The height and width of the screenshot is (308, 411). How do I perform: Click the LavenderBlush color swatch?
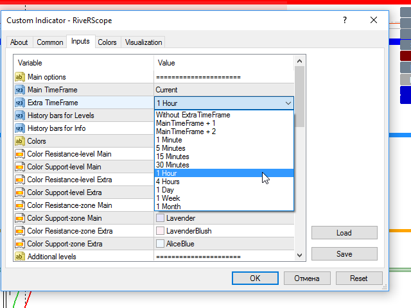[160, 231]
